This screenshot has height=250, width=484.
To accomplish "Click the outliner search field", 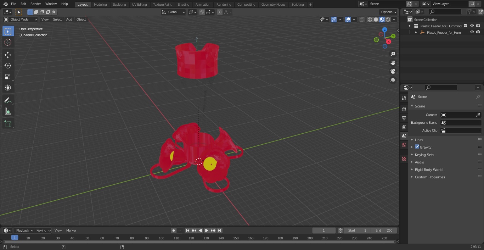I will click(445, 12).
